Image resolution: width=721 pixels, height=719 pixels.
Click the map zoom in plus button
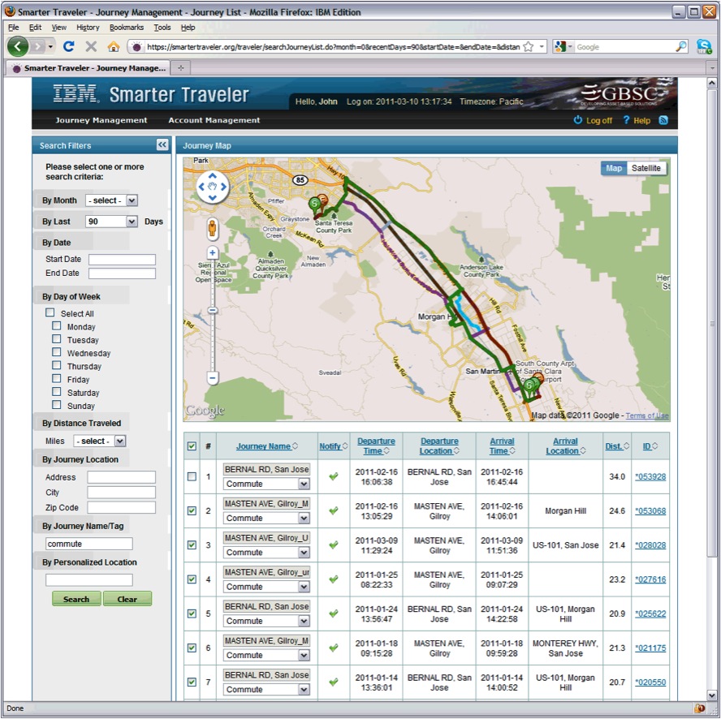point(213,253)
